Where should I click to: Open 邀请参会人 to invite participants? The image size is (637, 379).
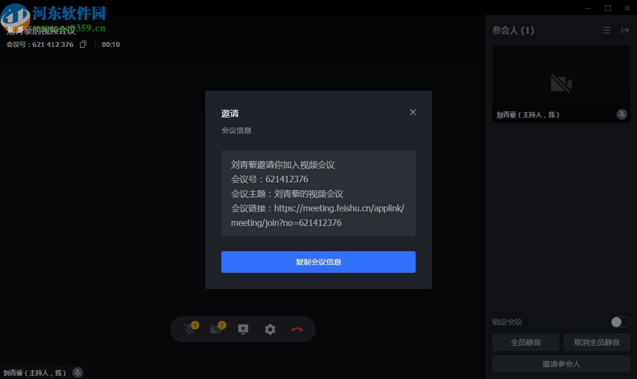point(561,364)
